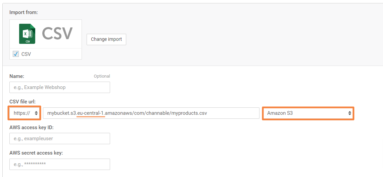Click the AWS secret access key field
Viewport: 383px width, 177px height.
pyautogui.click(x=60, y=164)
